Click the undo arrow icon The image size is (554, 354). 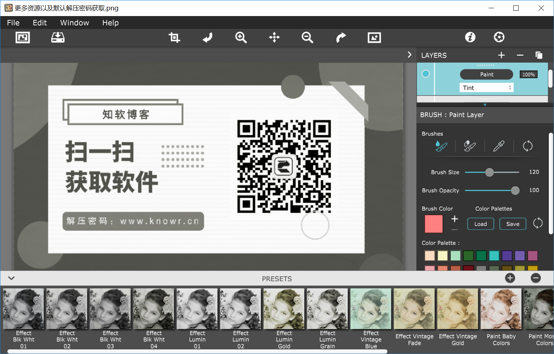(x=208, y=37)
